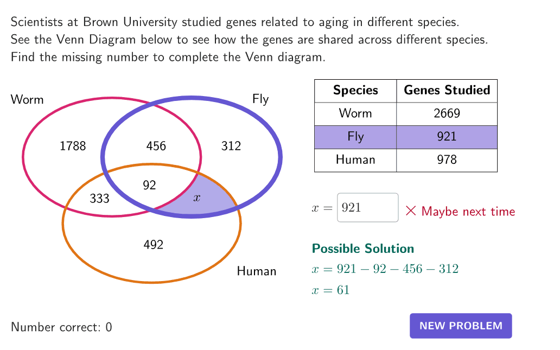Click the NEW PROBLEM button
Screen dimensions: 560x350
[x=461, y=326]
